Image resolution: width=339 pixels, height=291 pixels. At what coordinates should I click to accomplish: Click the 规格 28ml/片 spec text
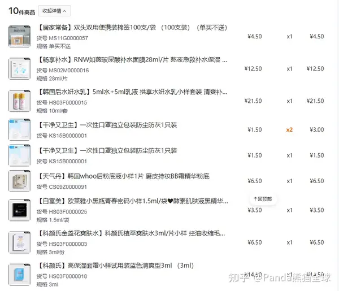pos(52,79)
